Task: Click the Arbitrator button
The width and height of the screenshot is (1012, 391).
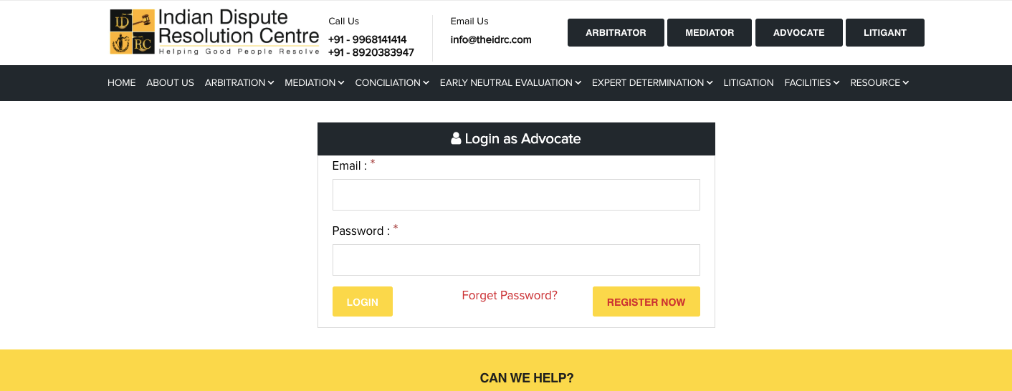Action: (x=616, y=33)
